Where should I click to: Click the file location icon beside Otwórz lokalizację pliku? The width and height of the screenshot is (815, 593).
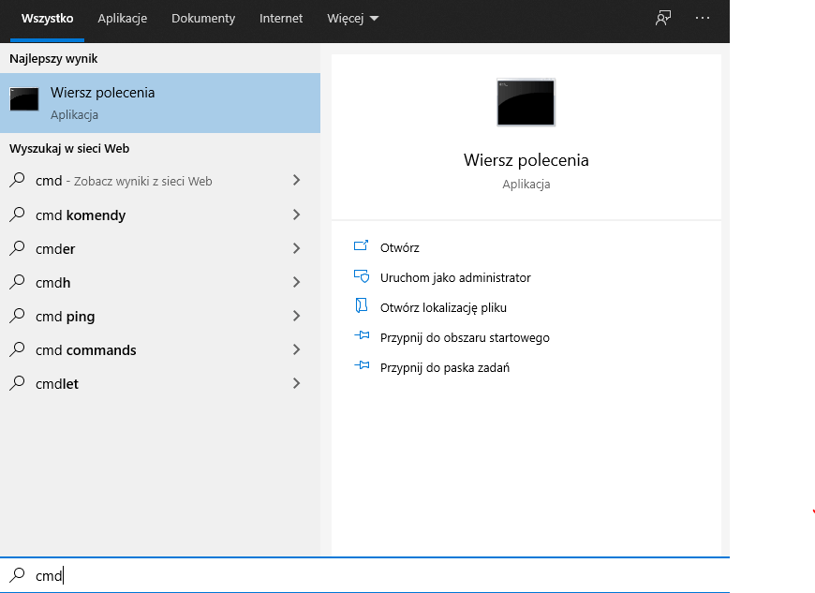[x=362, y=305]
